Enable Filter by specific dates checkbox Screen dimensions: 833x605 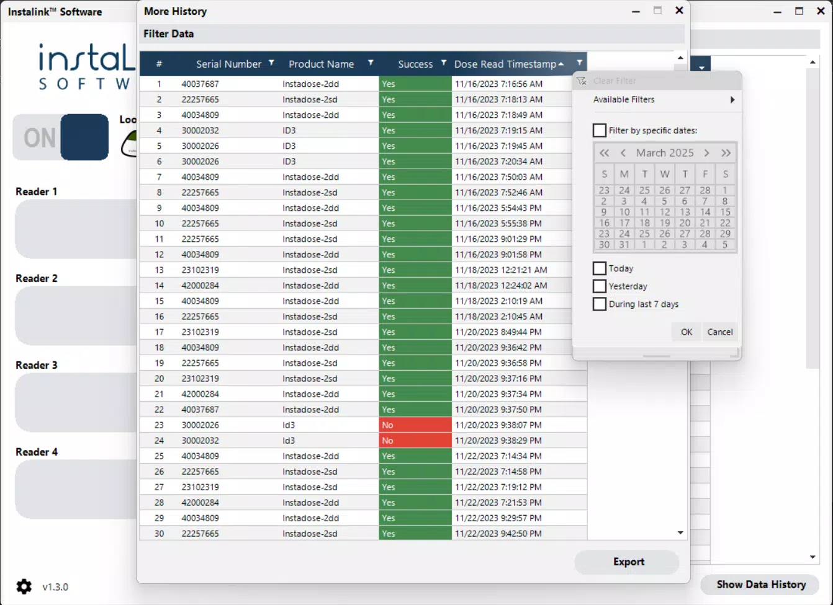(600, 130)
